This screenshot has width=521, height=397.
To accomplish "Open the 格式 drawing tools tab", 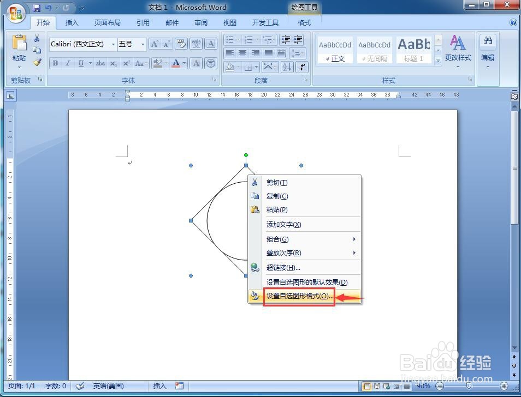I will pyautogui.click(x=304, y=22).
